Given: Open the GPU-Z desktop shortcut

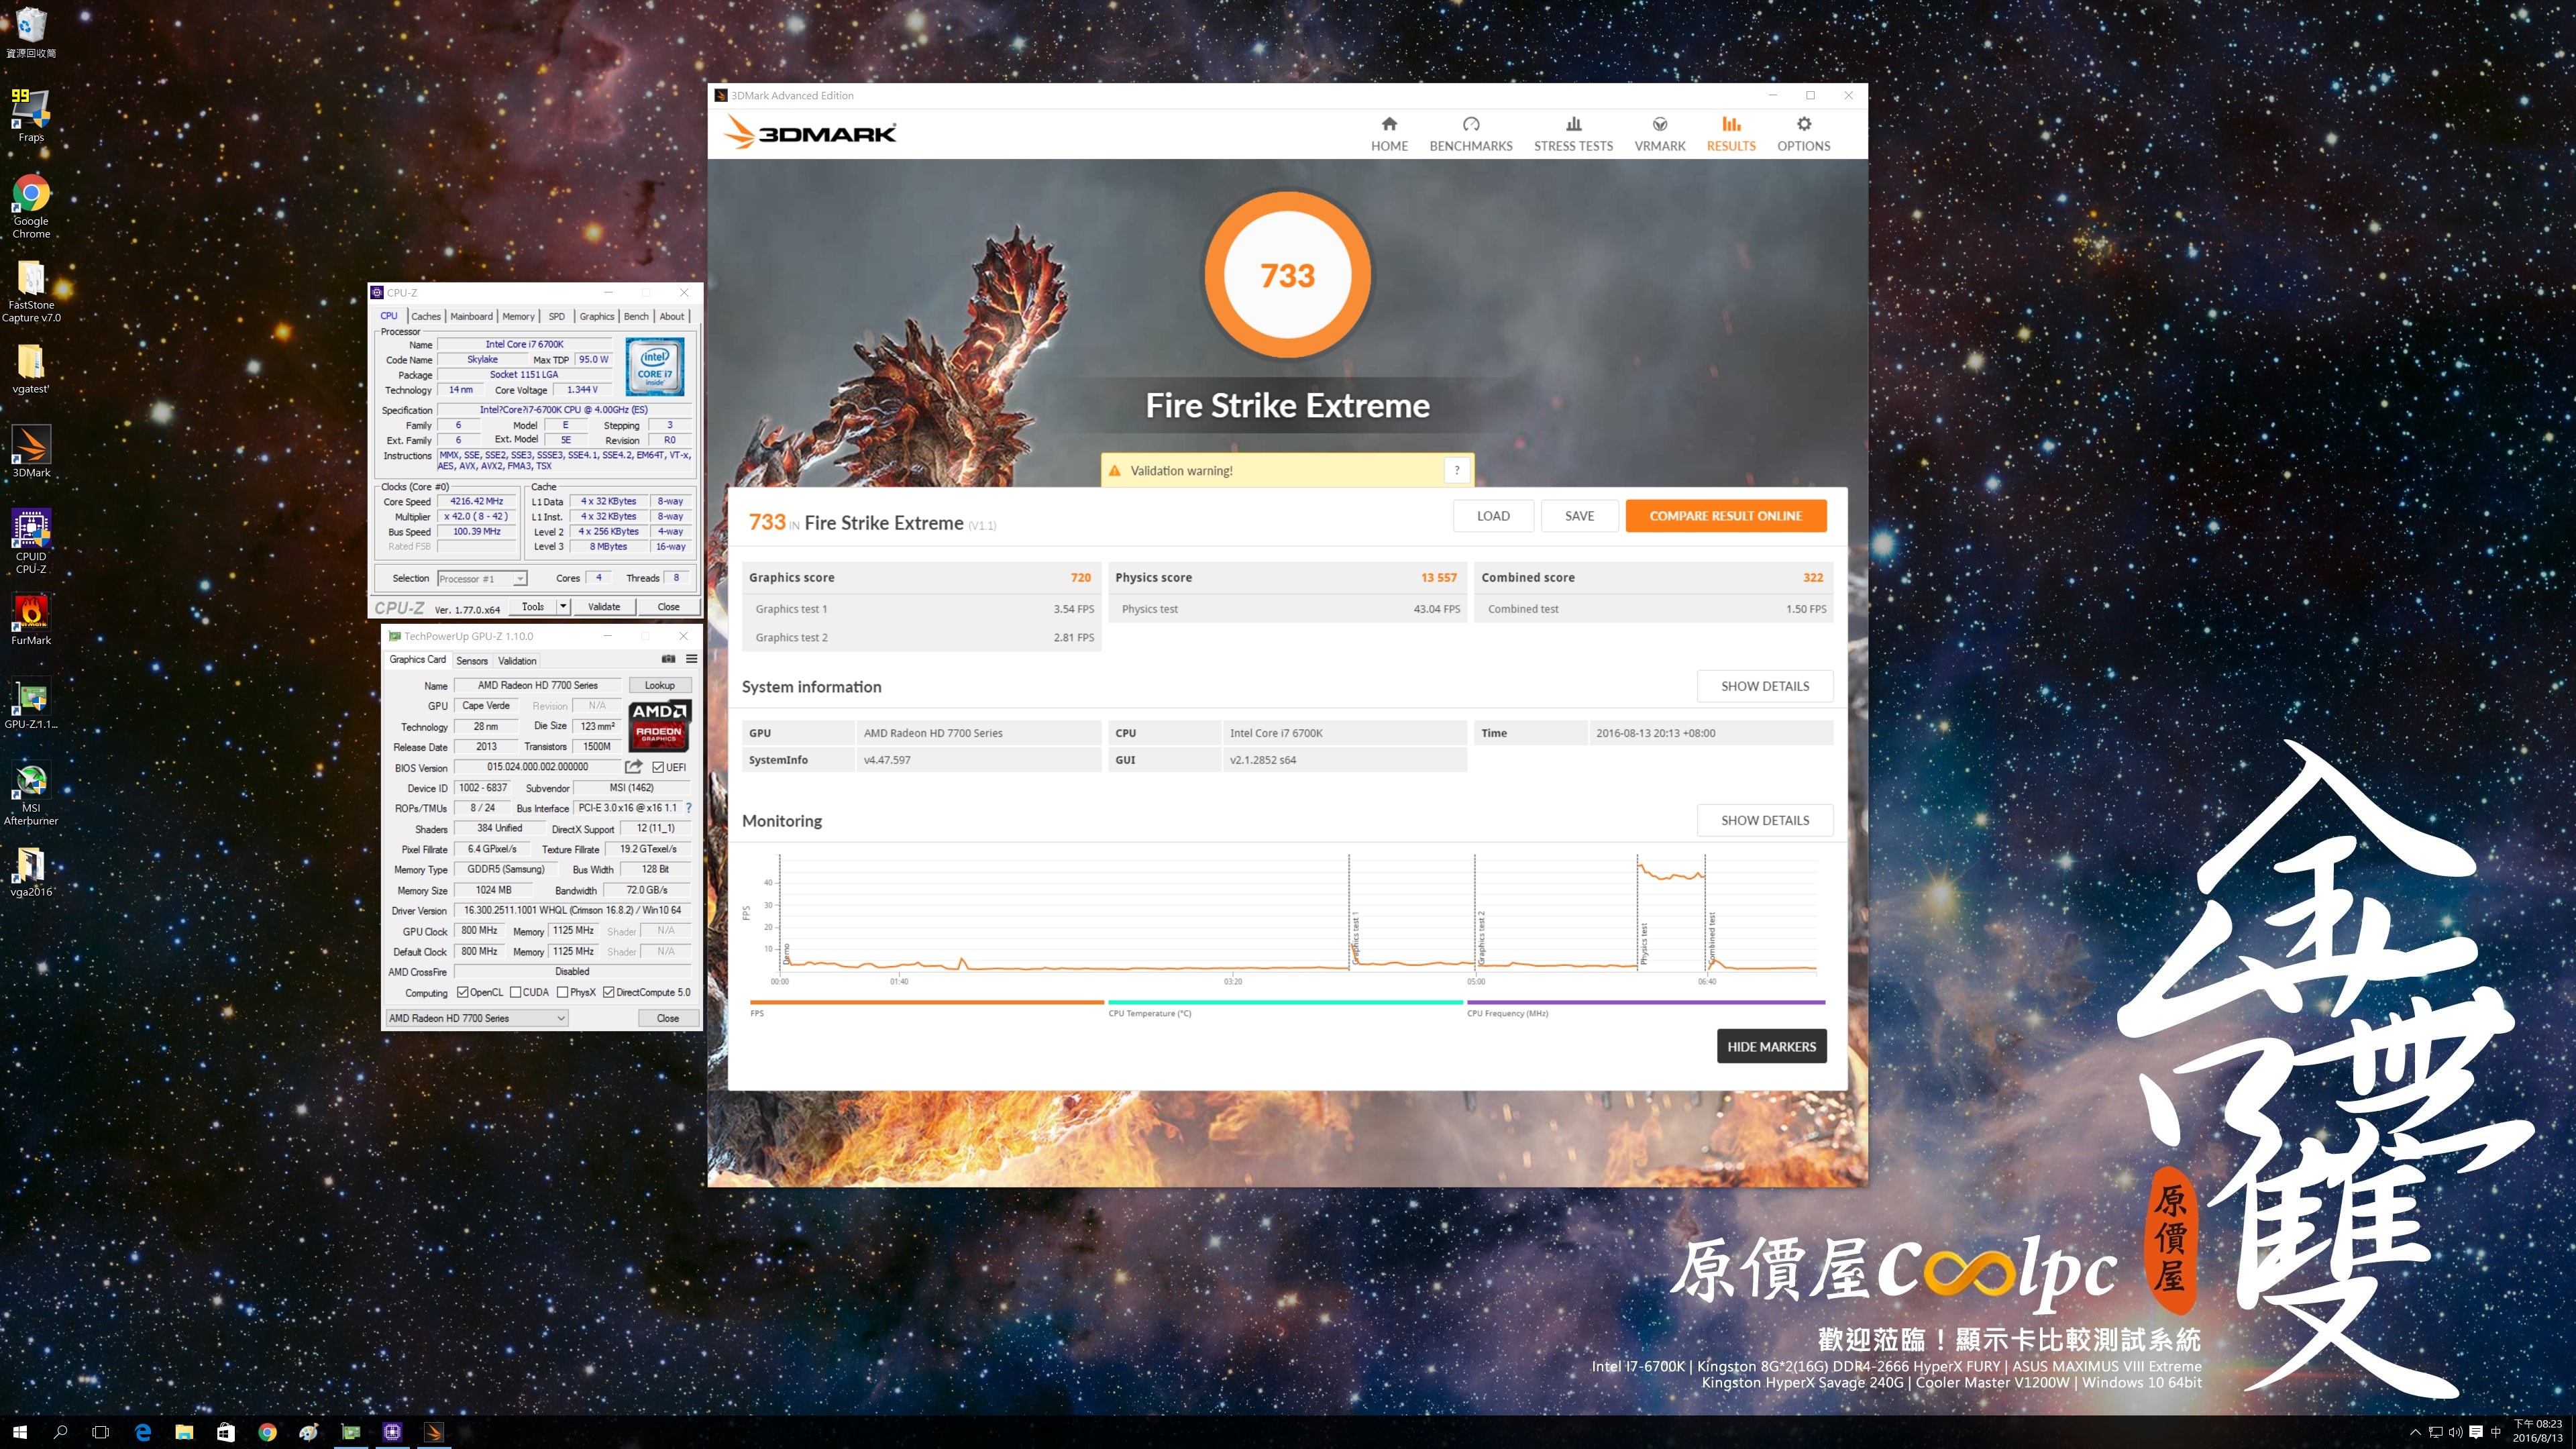Looking at the screenshot, I should [31, 703].
